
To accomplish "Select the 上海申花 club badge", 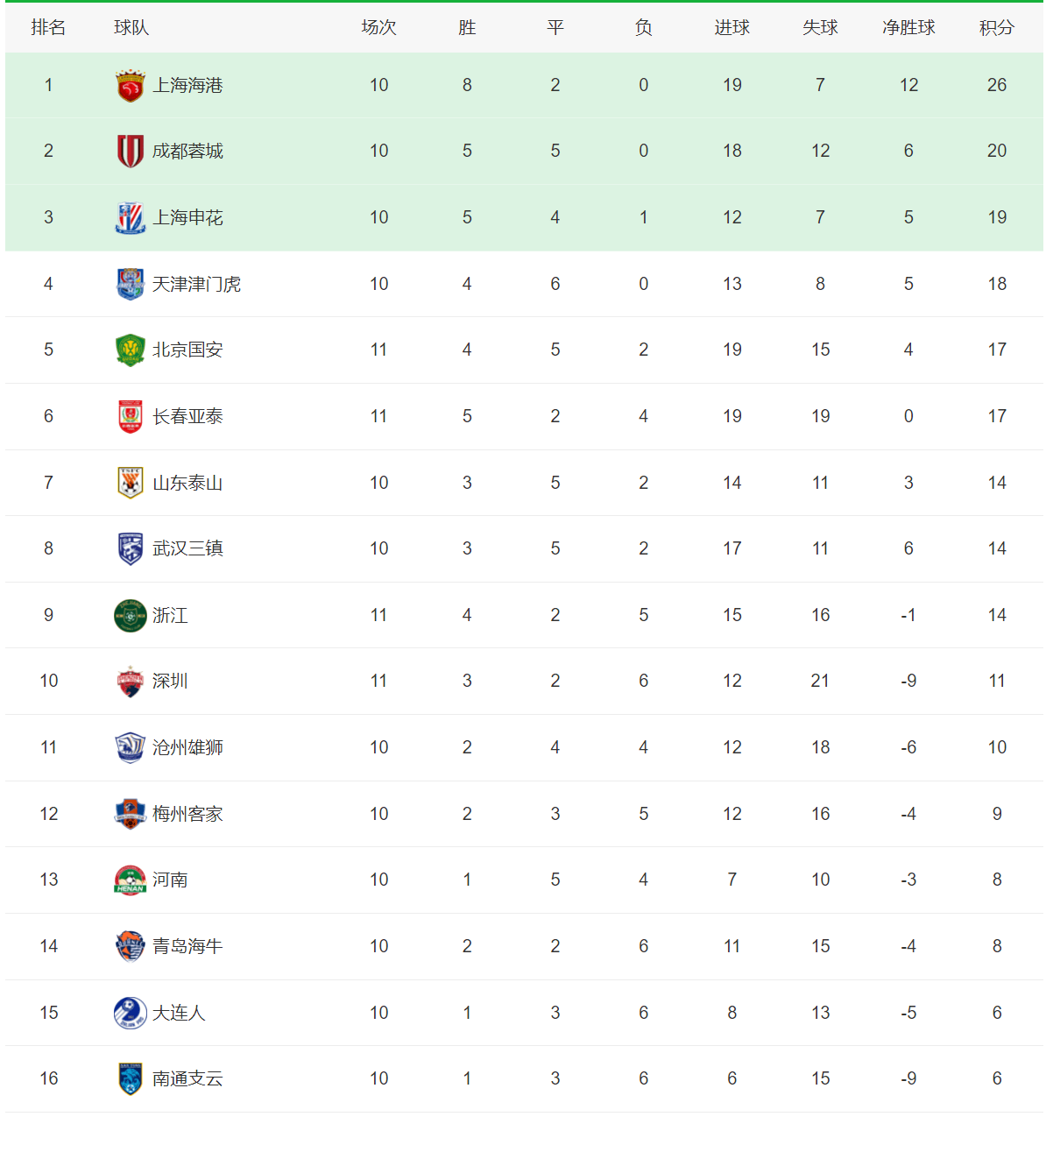I will tap(131, 217).
